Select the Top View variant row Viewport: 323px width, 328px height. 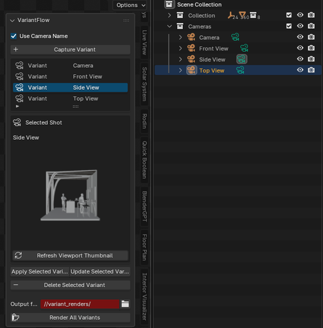70,99
